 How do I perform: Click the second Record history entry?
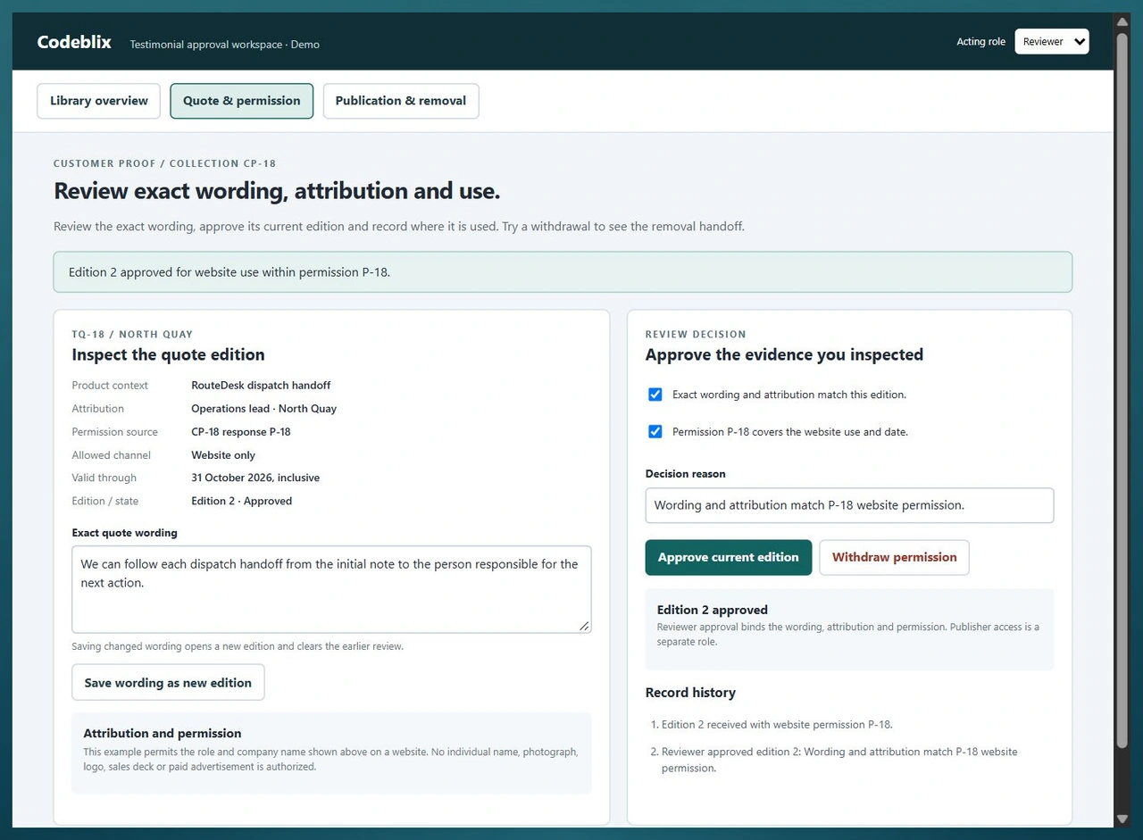(839, 760)
